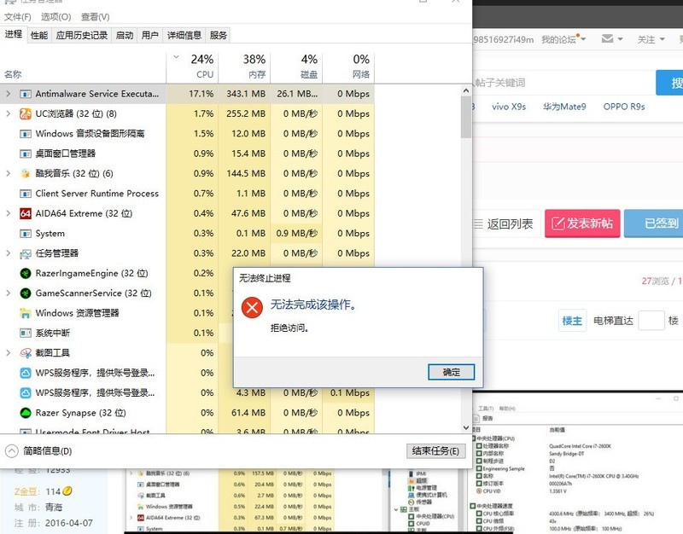Click the RazerIngameEngine green icon
This screenshot has width=683, height=534.
click(x=26, y=273)
